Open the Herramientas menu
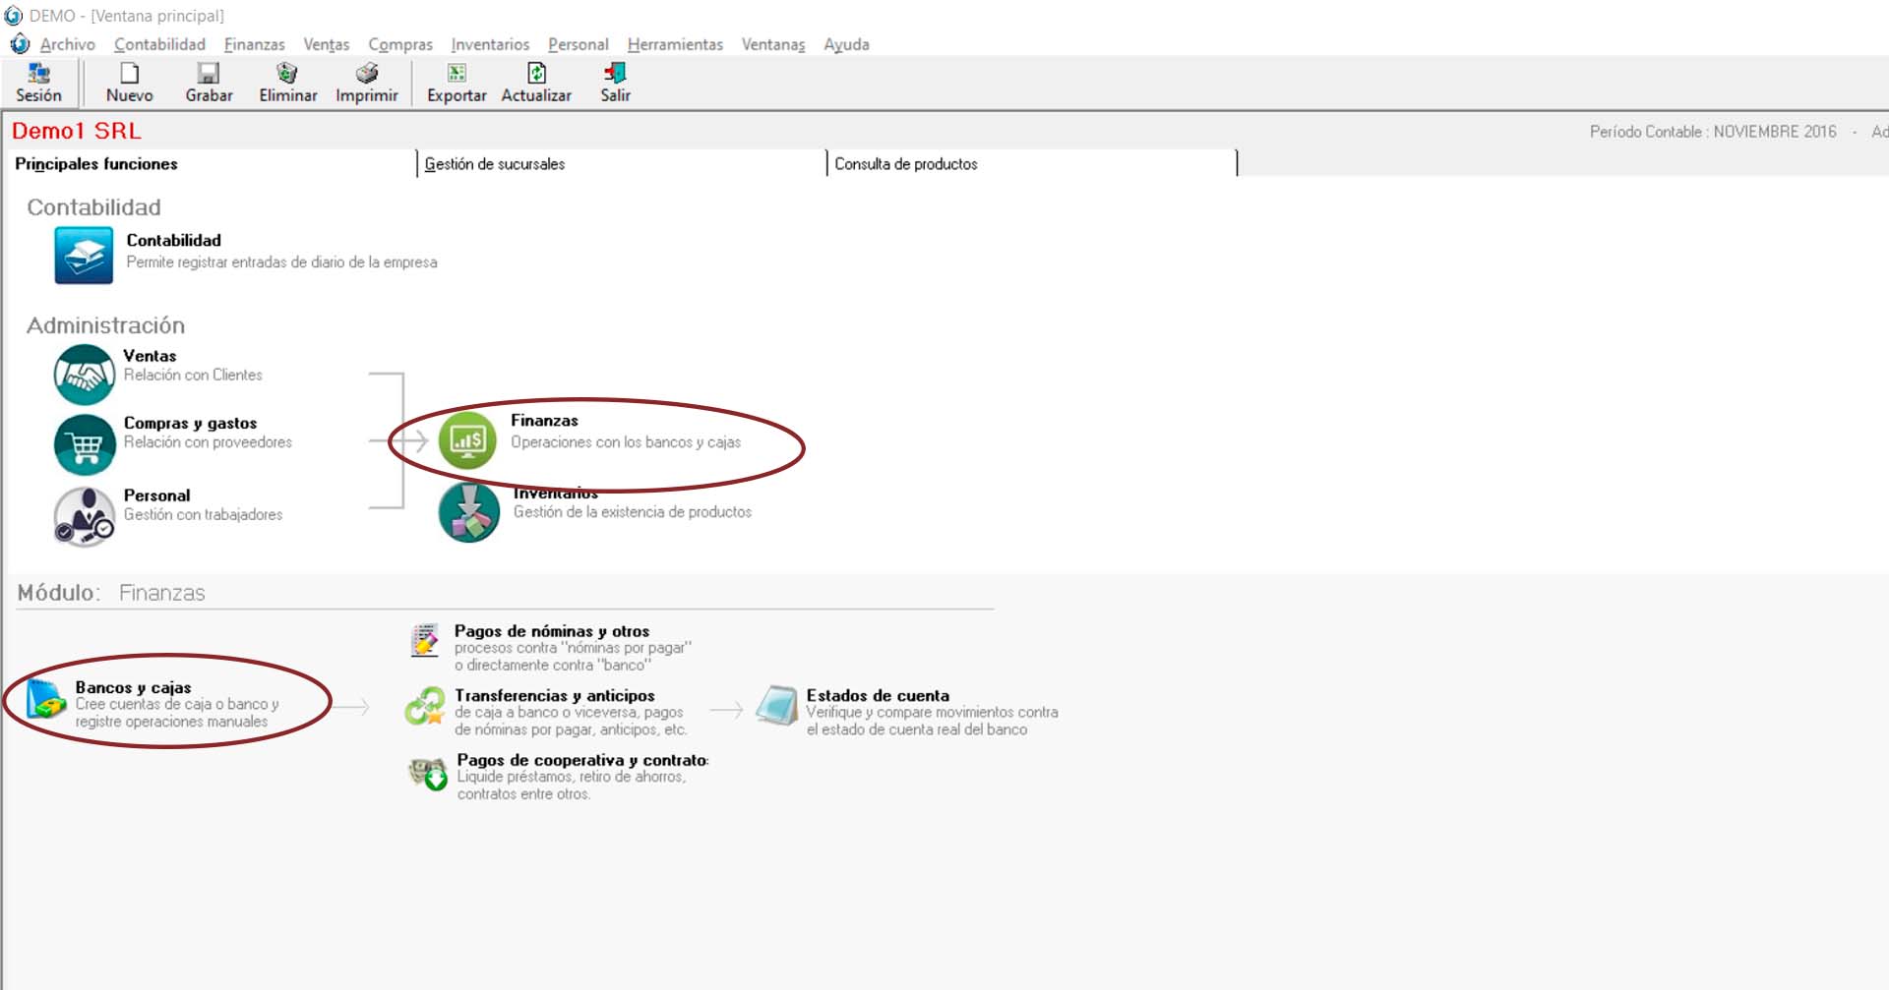Image resolution: width=1889 pixels, height=990 pixels. pyautogui.click(x=675, y=44)
